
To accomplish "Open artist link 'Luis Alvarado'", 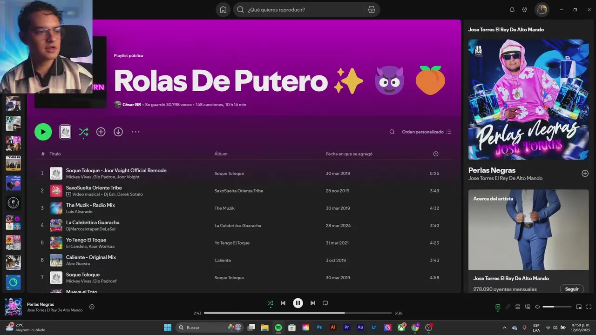I will 79,212.
